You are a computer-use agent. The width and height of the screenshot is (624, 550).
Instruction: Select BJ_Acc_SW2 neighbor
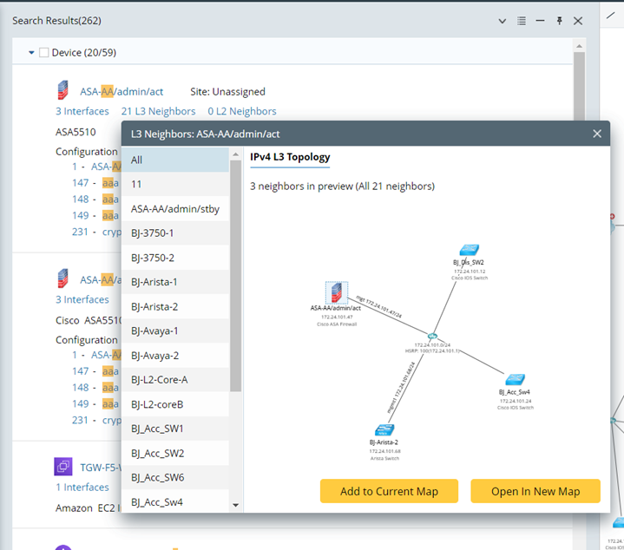click(175, 454)
